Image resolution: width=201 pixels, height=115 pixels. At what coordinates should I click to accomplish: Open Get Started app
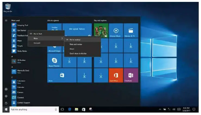tap(19, 30)
